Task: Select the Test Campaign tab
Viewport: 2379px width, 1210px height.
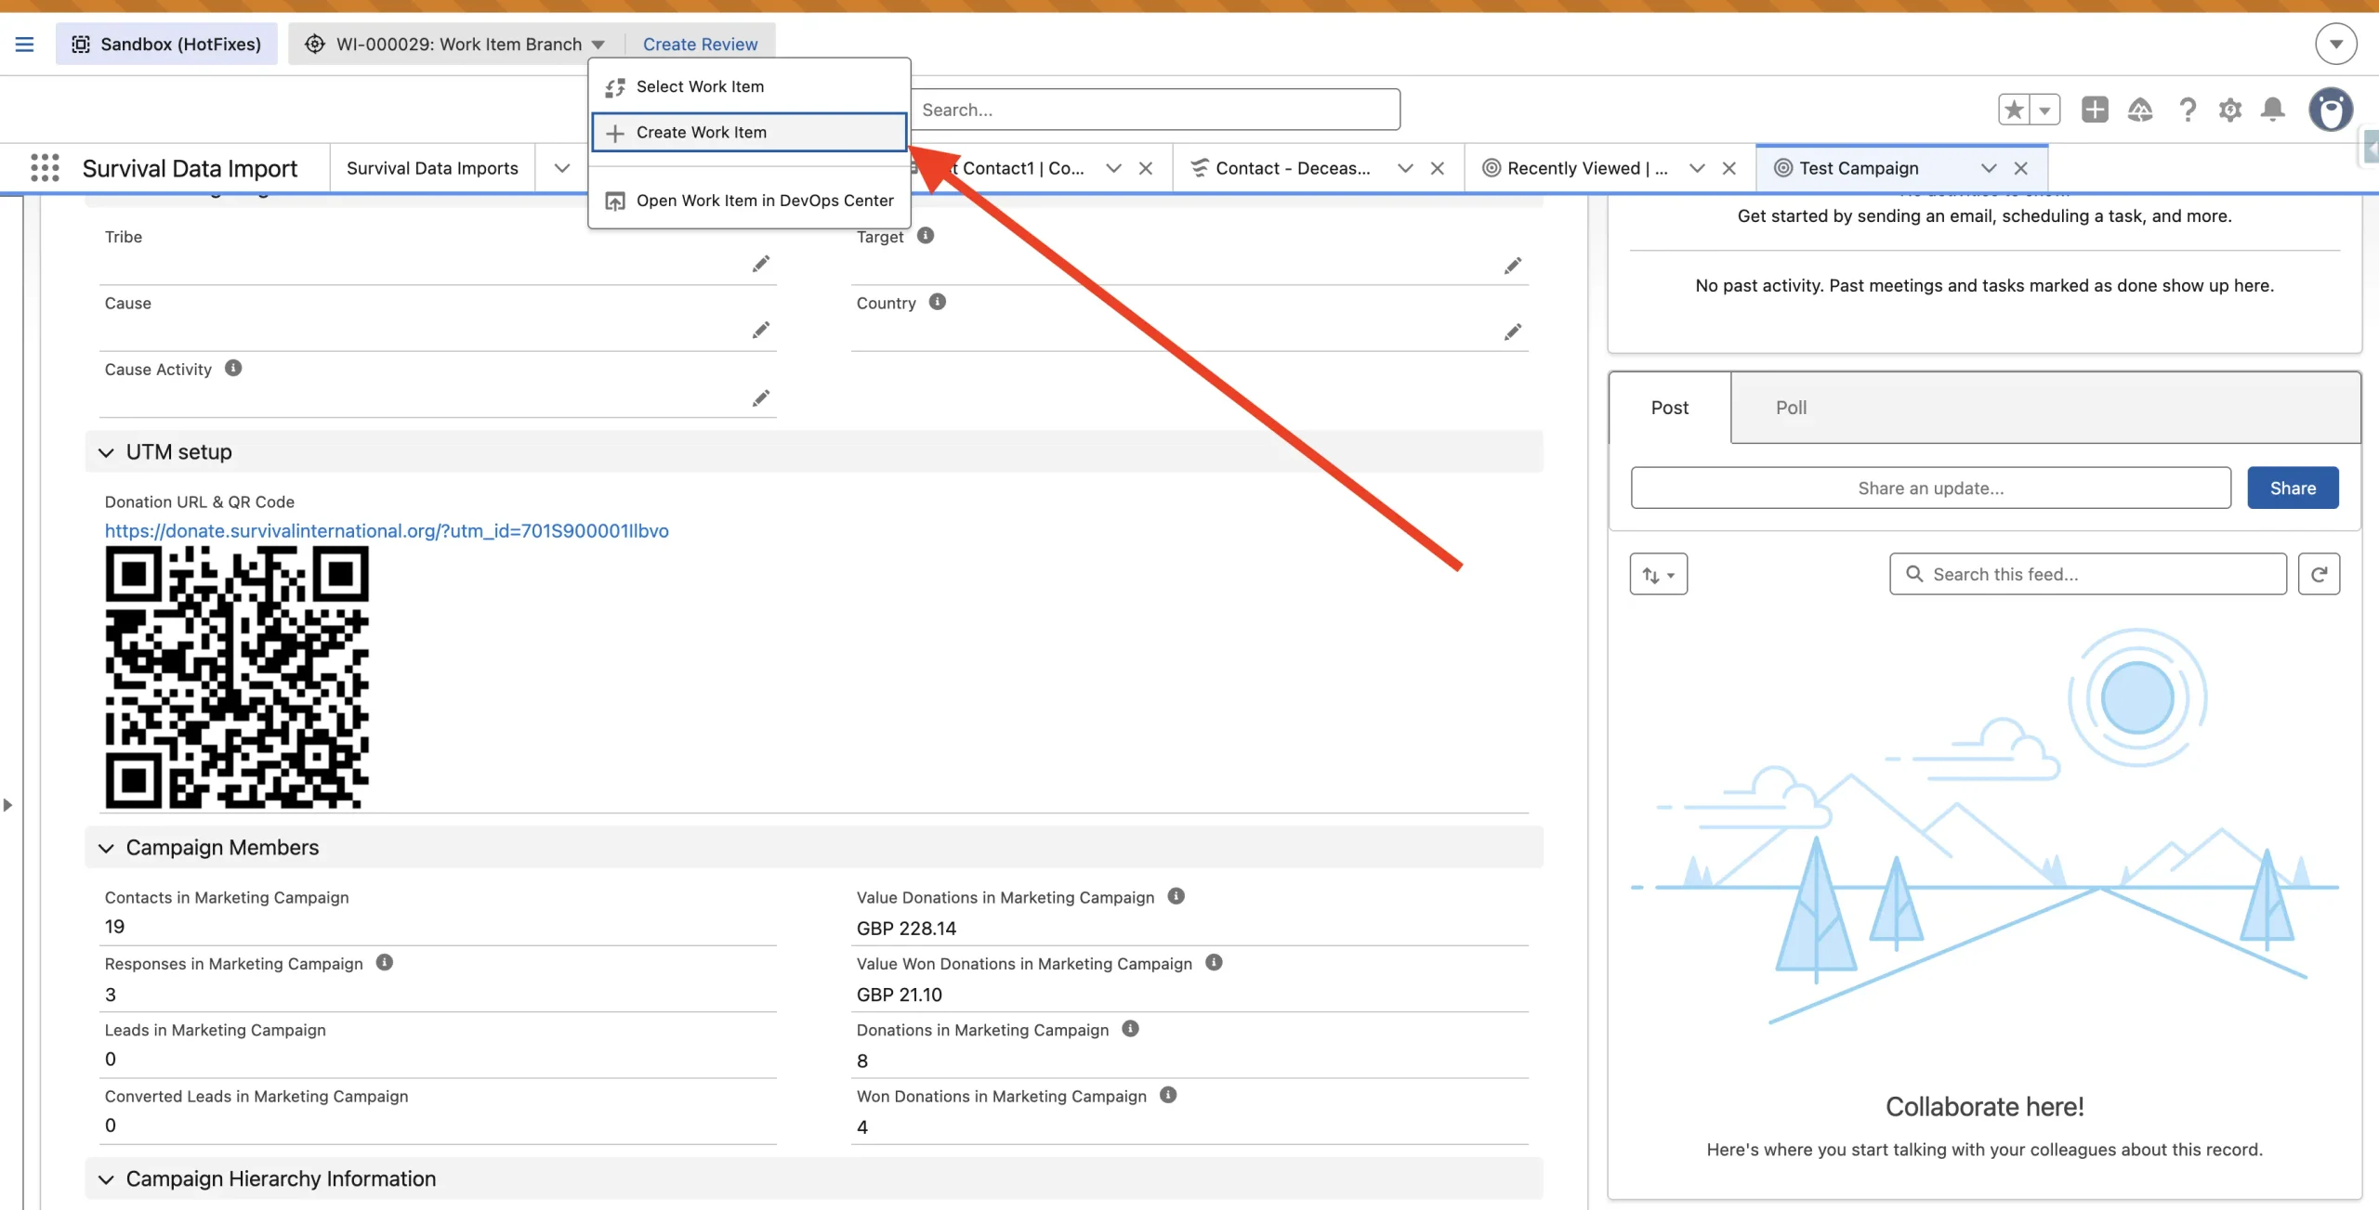Action: point(1859,168)
